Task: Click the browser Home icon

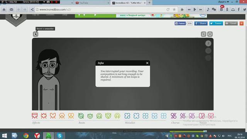Action: point(4,10)
